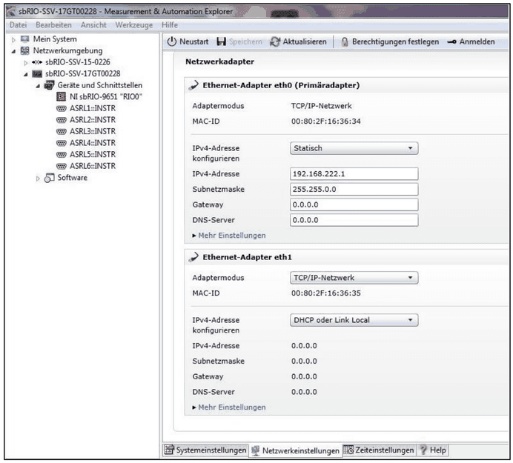Click the ASRL2::INSTR serial port icon
The image size is (513, 463).
click(62, 120)
